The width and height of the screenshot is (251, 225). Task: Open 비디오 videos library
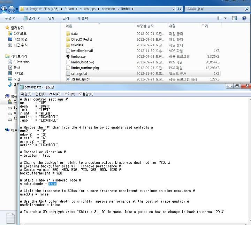pyautogui.click(x=16, y=73)
